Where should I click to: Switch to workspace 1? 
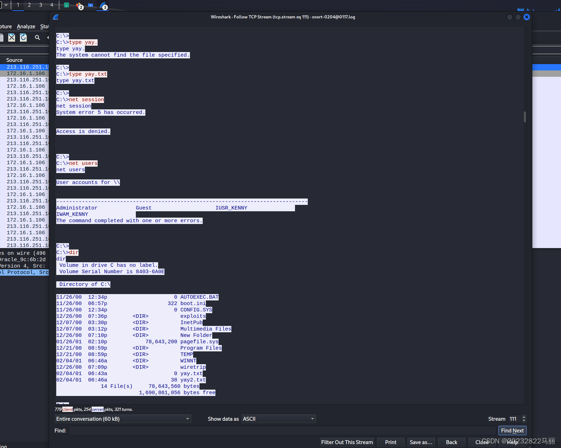(x=18, y=5)
